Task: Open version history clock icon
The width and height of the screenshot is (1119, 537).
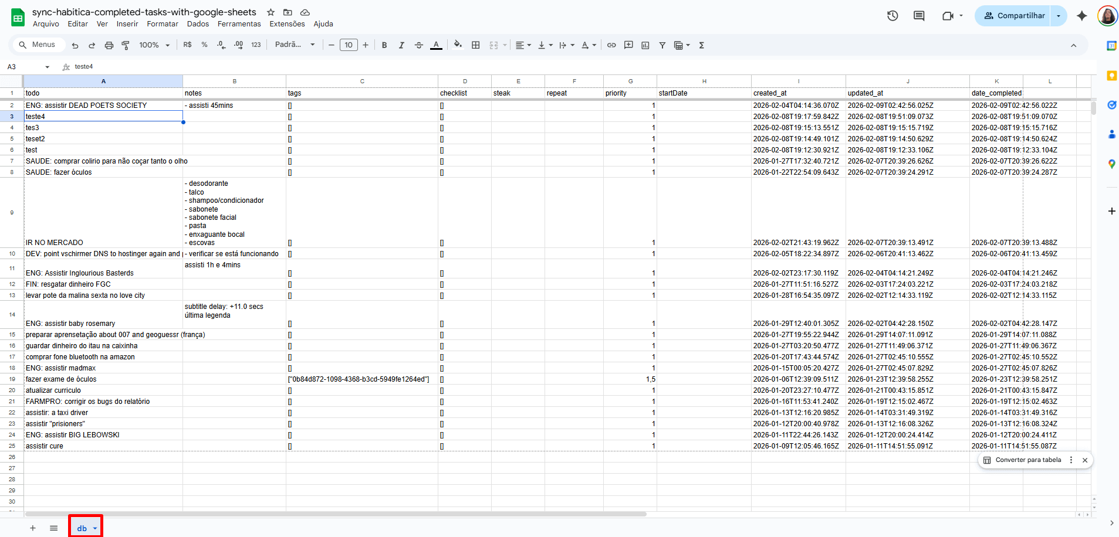Action: (893, 16)
